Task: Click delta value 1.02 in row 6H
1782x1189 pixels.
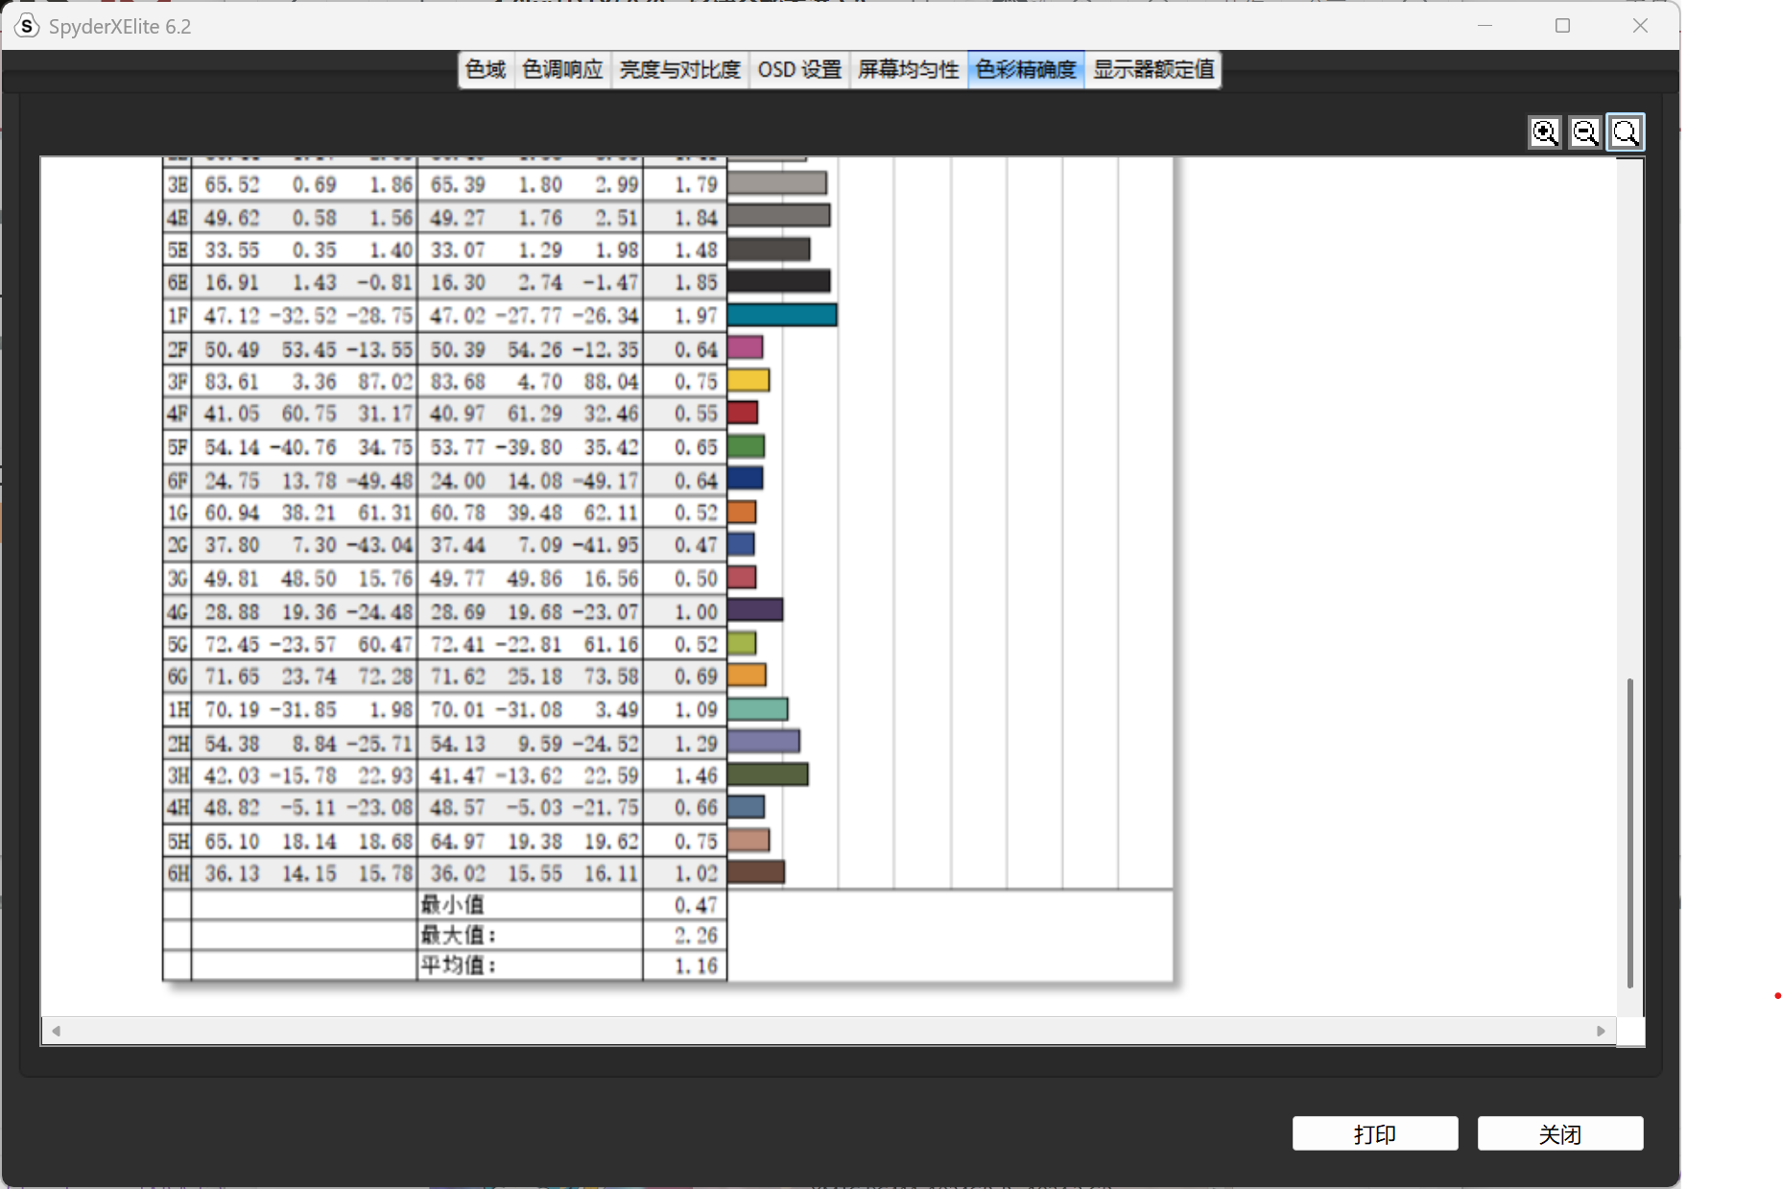Action: (696, 873)
